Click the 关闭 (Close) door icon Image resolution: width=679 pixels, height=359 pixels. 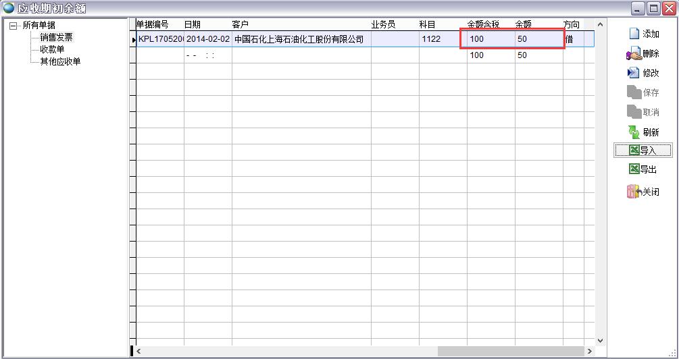pyautogui.click(x=634, y=192)
